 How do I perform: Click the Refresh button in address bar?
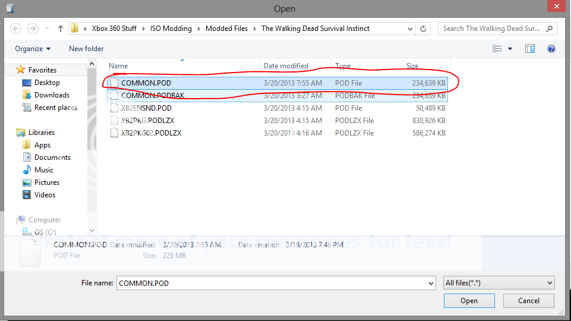coord(423,29)
